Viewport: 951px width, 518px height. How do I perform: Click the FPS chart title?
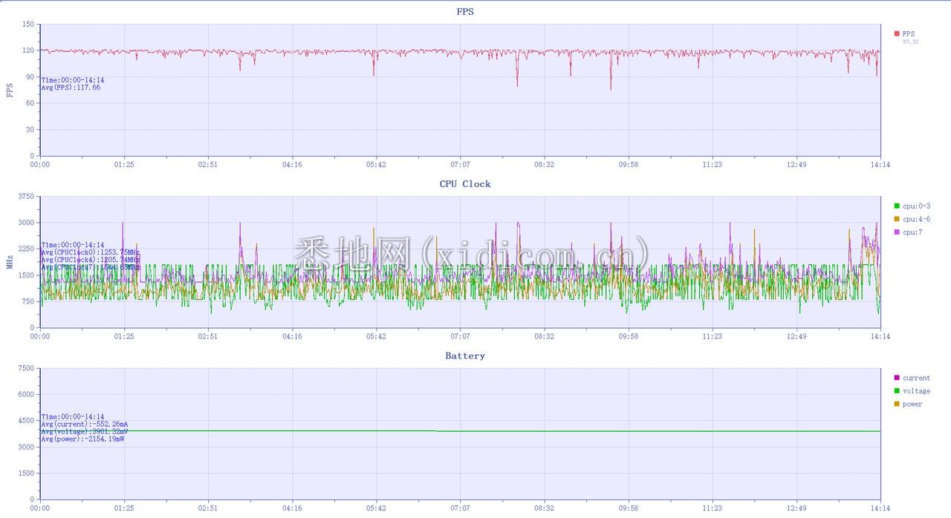pos(465,12)
